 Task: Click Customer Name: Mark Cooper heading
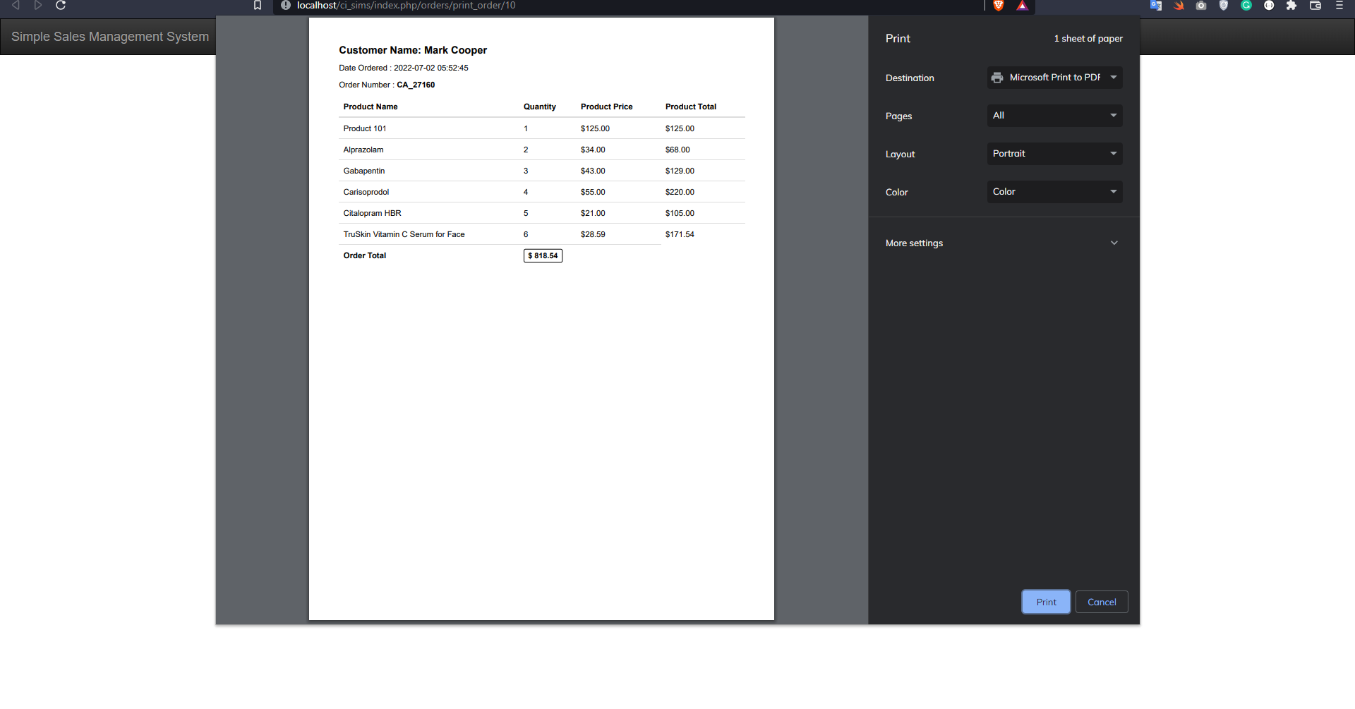[x=413, y=50]
